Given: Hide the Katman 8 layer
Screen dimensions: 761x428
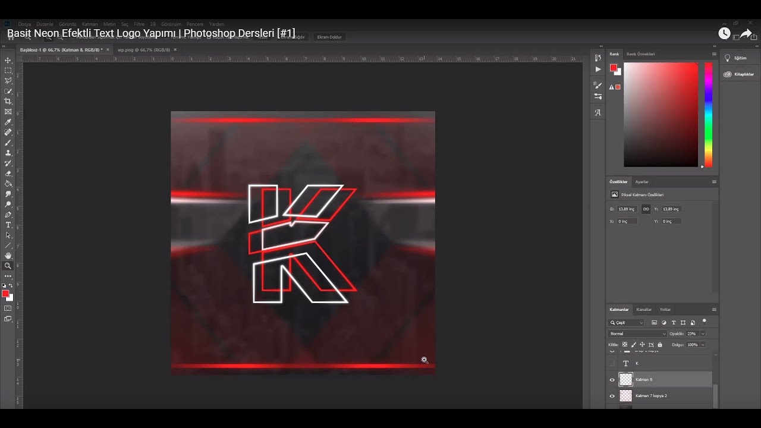Looking at the screenshot, I should coord(612,380).
